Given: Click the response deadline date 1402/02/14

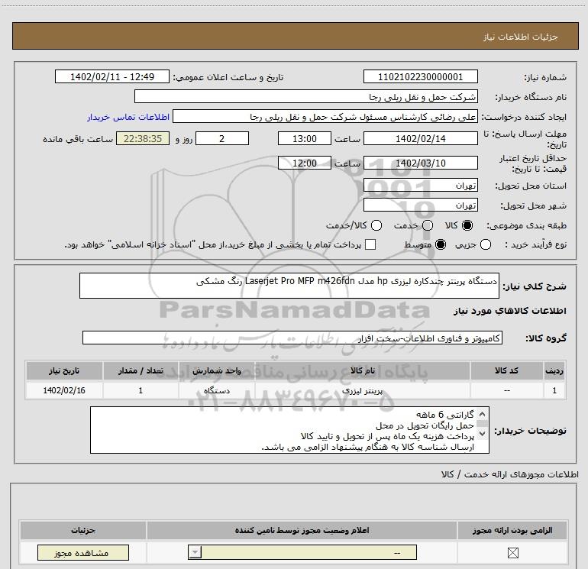Looking at the screenshot, I should (420, 138).
